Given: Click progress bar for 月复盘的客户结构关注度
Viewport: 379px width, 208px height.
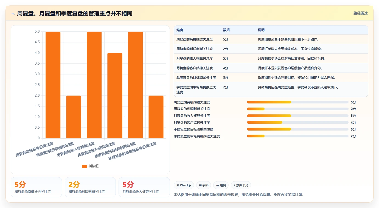Looking at the screenshot, I should (x=297, y=122).
